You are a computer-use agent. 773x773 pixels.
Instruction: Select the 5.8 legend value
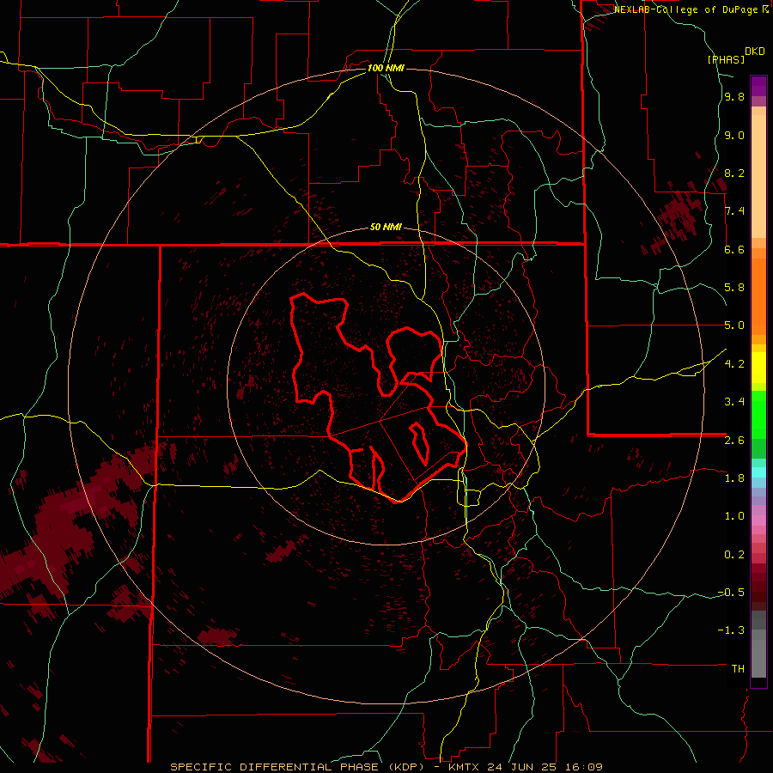coord(734,288)
